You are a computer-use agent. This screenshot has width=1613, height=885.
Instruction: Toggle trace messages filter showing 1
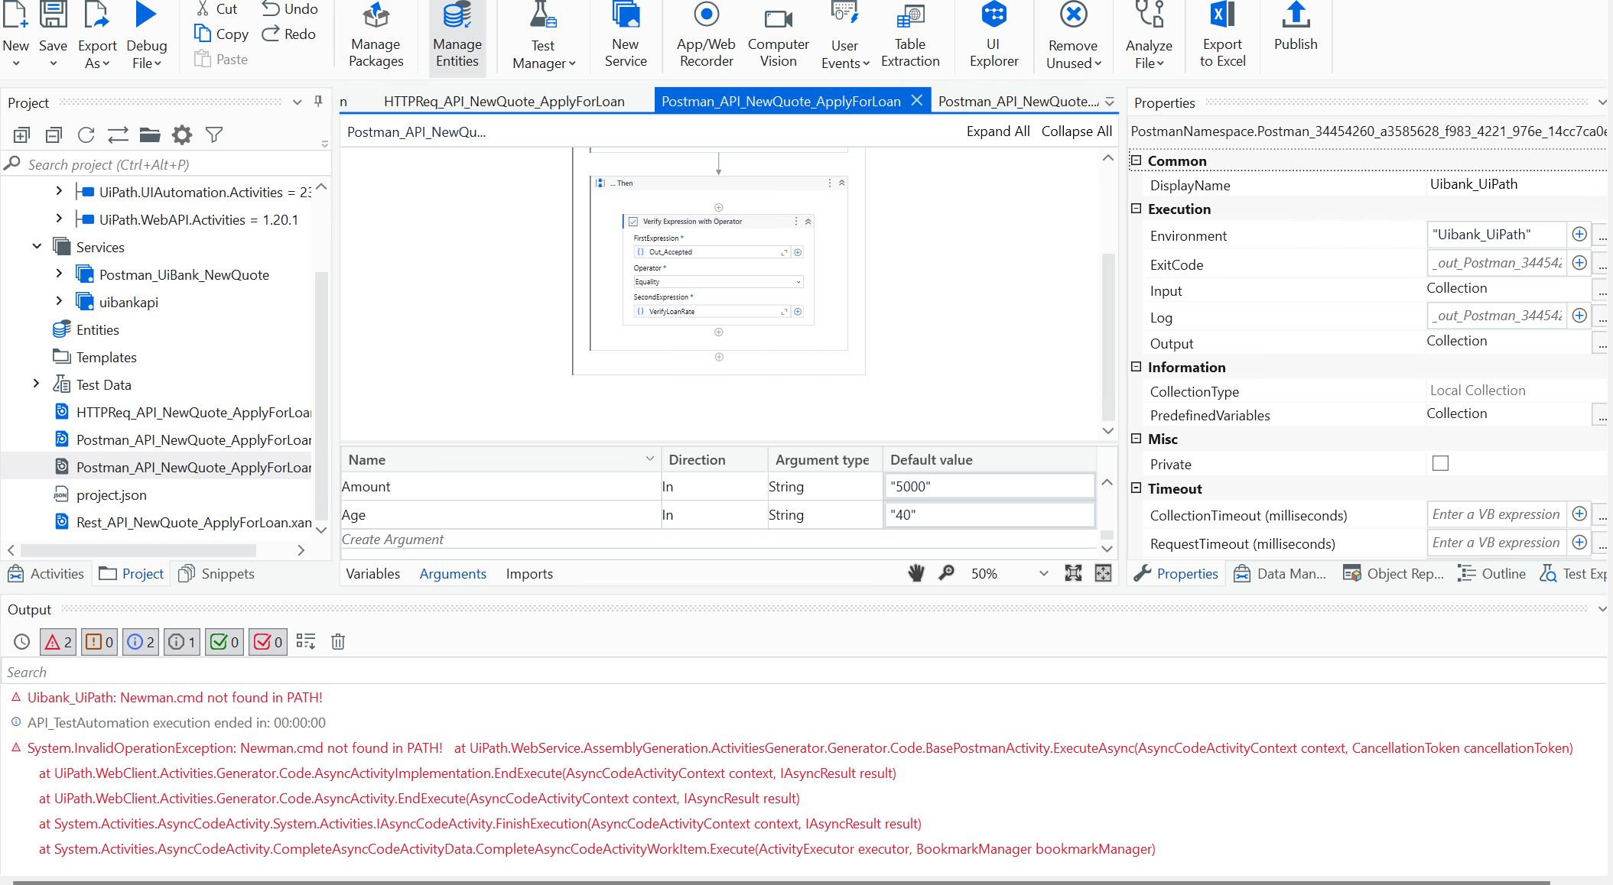(x=183, y=642)
